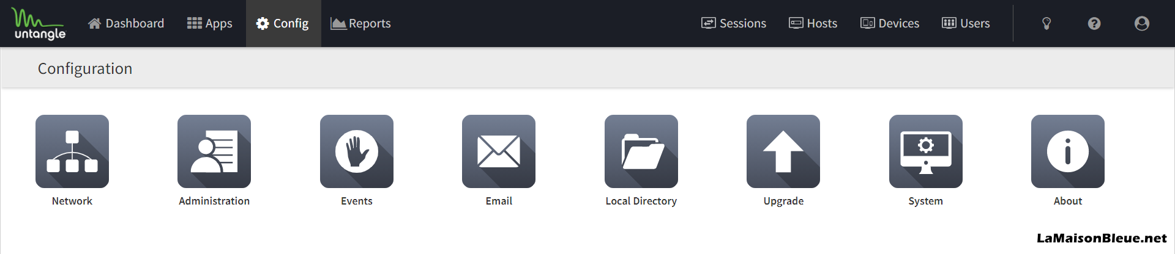Open the Network configuration icon
The height and width of the screenshot is (254, 1175).
click(72, 151)
